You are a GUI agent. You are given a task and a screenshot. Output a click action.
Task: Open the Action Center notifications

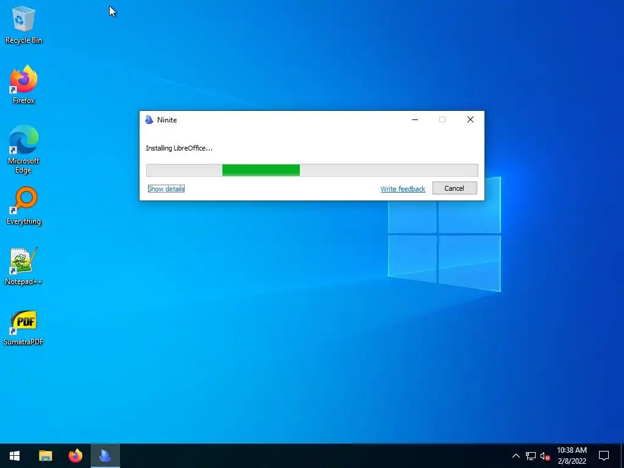[604, 456]
